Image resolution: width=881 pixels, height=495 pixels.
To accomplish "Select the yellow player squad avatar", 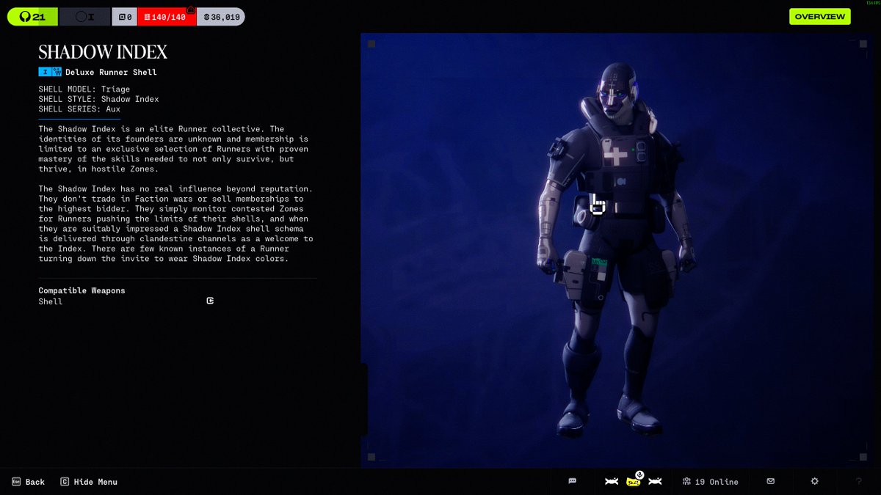I will click(x=633, y=482).
